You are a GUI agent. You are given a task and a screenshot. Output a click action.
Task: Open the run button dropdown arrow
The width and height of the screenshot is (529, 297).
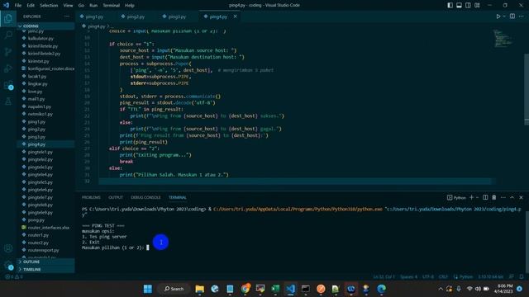[504, 16]
